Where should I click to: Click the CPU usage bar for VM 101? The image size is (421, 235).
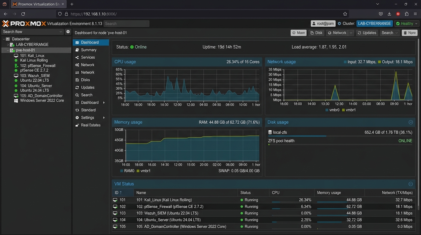[292, 202]
